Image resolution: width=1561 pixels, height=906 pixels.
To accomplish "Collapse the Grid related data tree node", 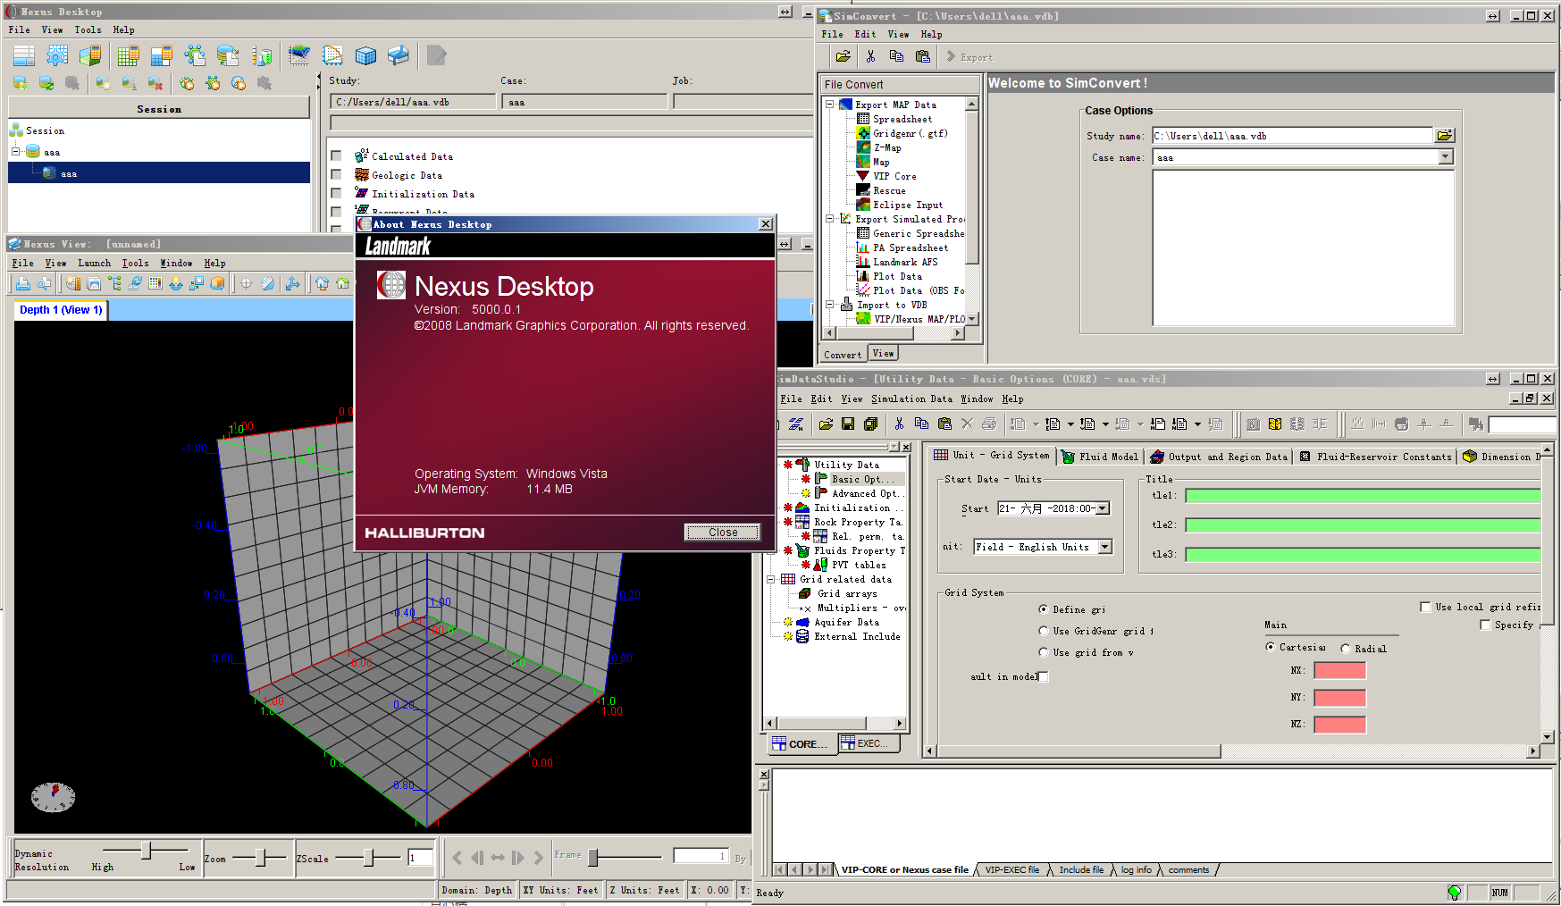I will (771, 579).
